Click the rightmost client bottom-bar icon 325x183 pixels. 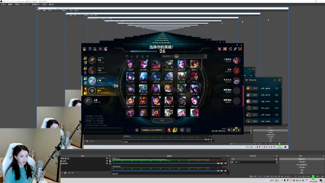tap(239, 130)
